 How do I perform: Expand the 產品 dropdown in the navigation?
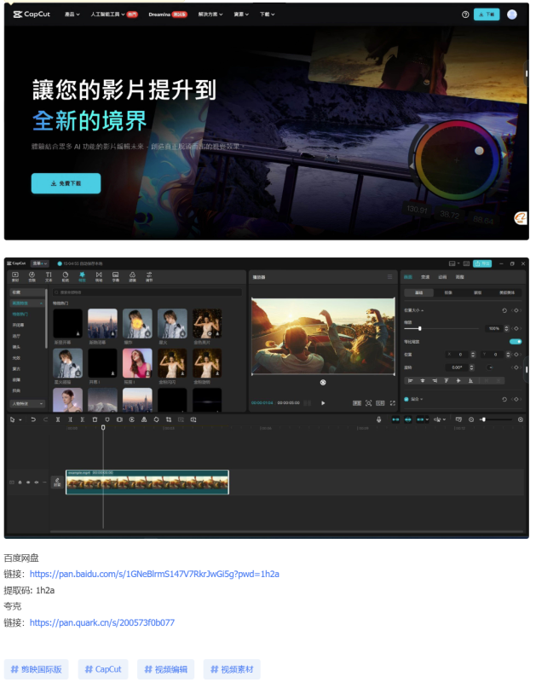(74, 14)
